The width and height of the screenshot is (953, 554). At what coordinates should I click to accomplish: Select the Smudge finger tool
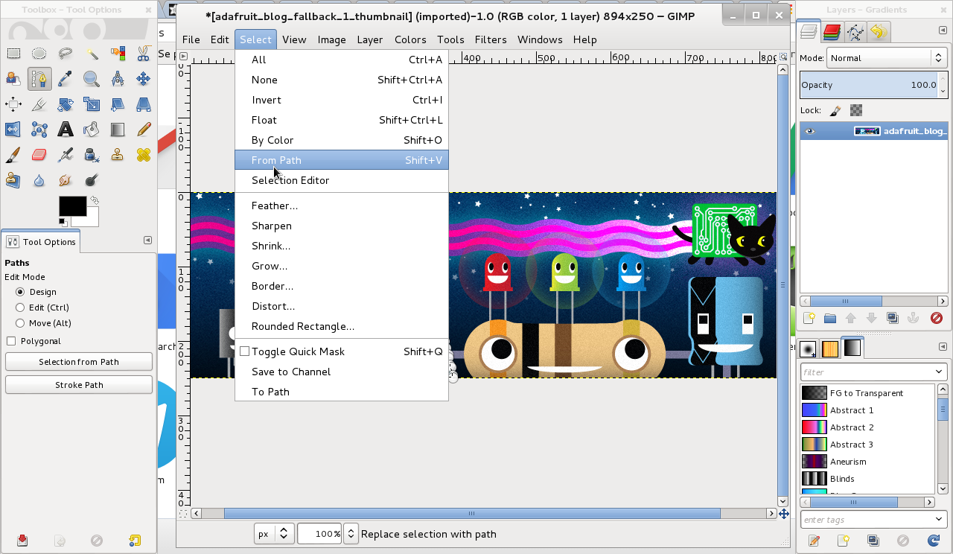coord(66,180)
